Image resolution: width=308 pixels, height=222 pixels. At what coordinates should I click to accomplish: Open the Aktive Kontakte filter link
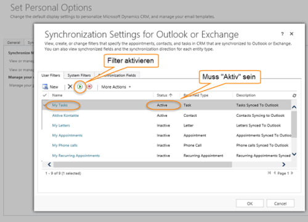[x=65, y=116]
